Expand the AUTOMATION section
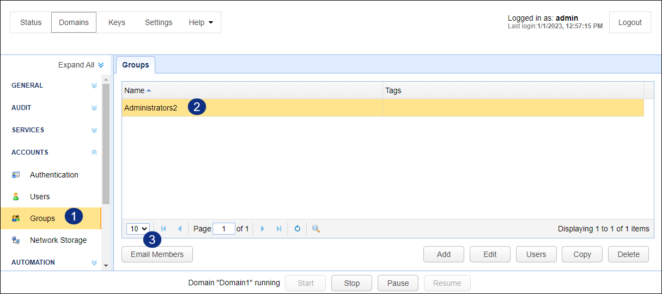Image resolution: width=662 pixels, height=294 pixels. tap(94, 262)
